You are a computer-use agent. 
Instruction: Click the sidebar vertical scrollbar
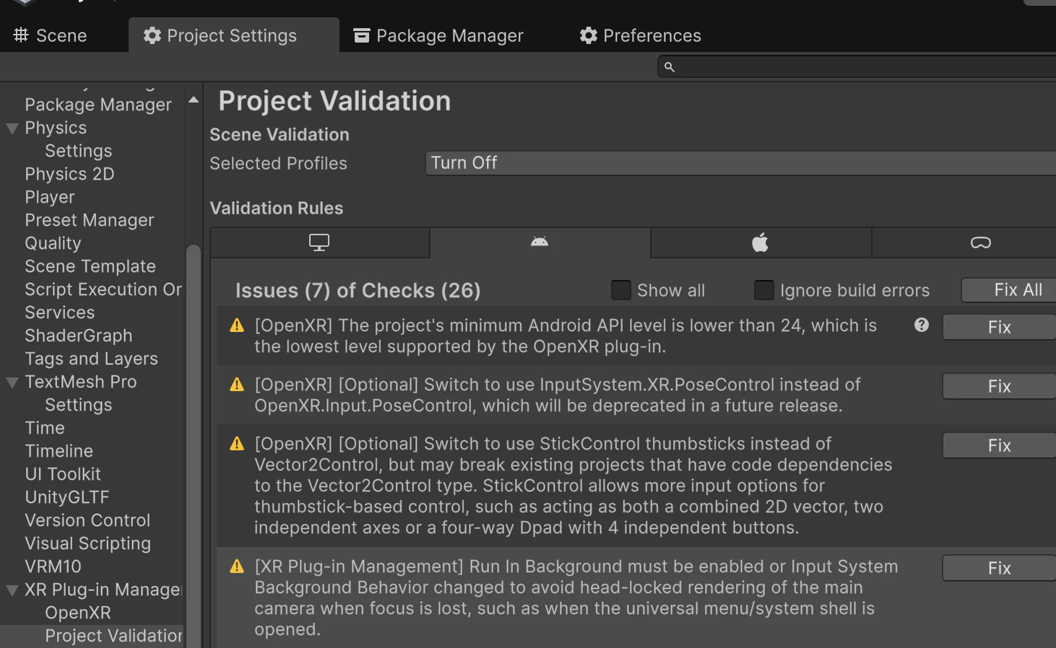(x=193, y=433)
